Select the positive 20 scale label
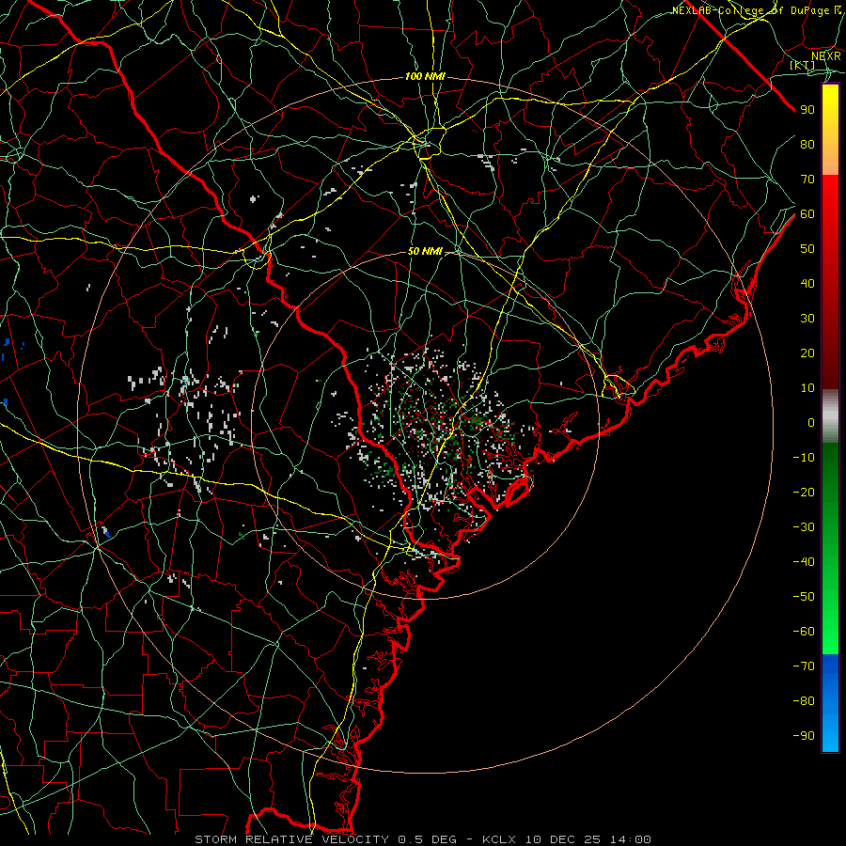This screenshot has height=846, width=846. point(807,353)
